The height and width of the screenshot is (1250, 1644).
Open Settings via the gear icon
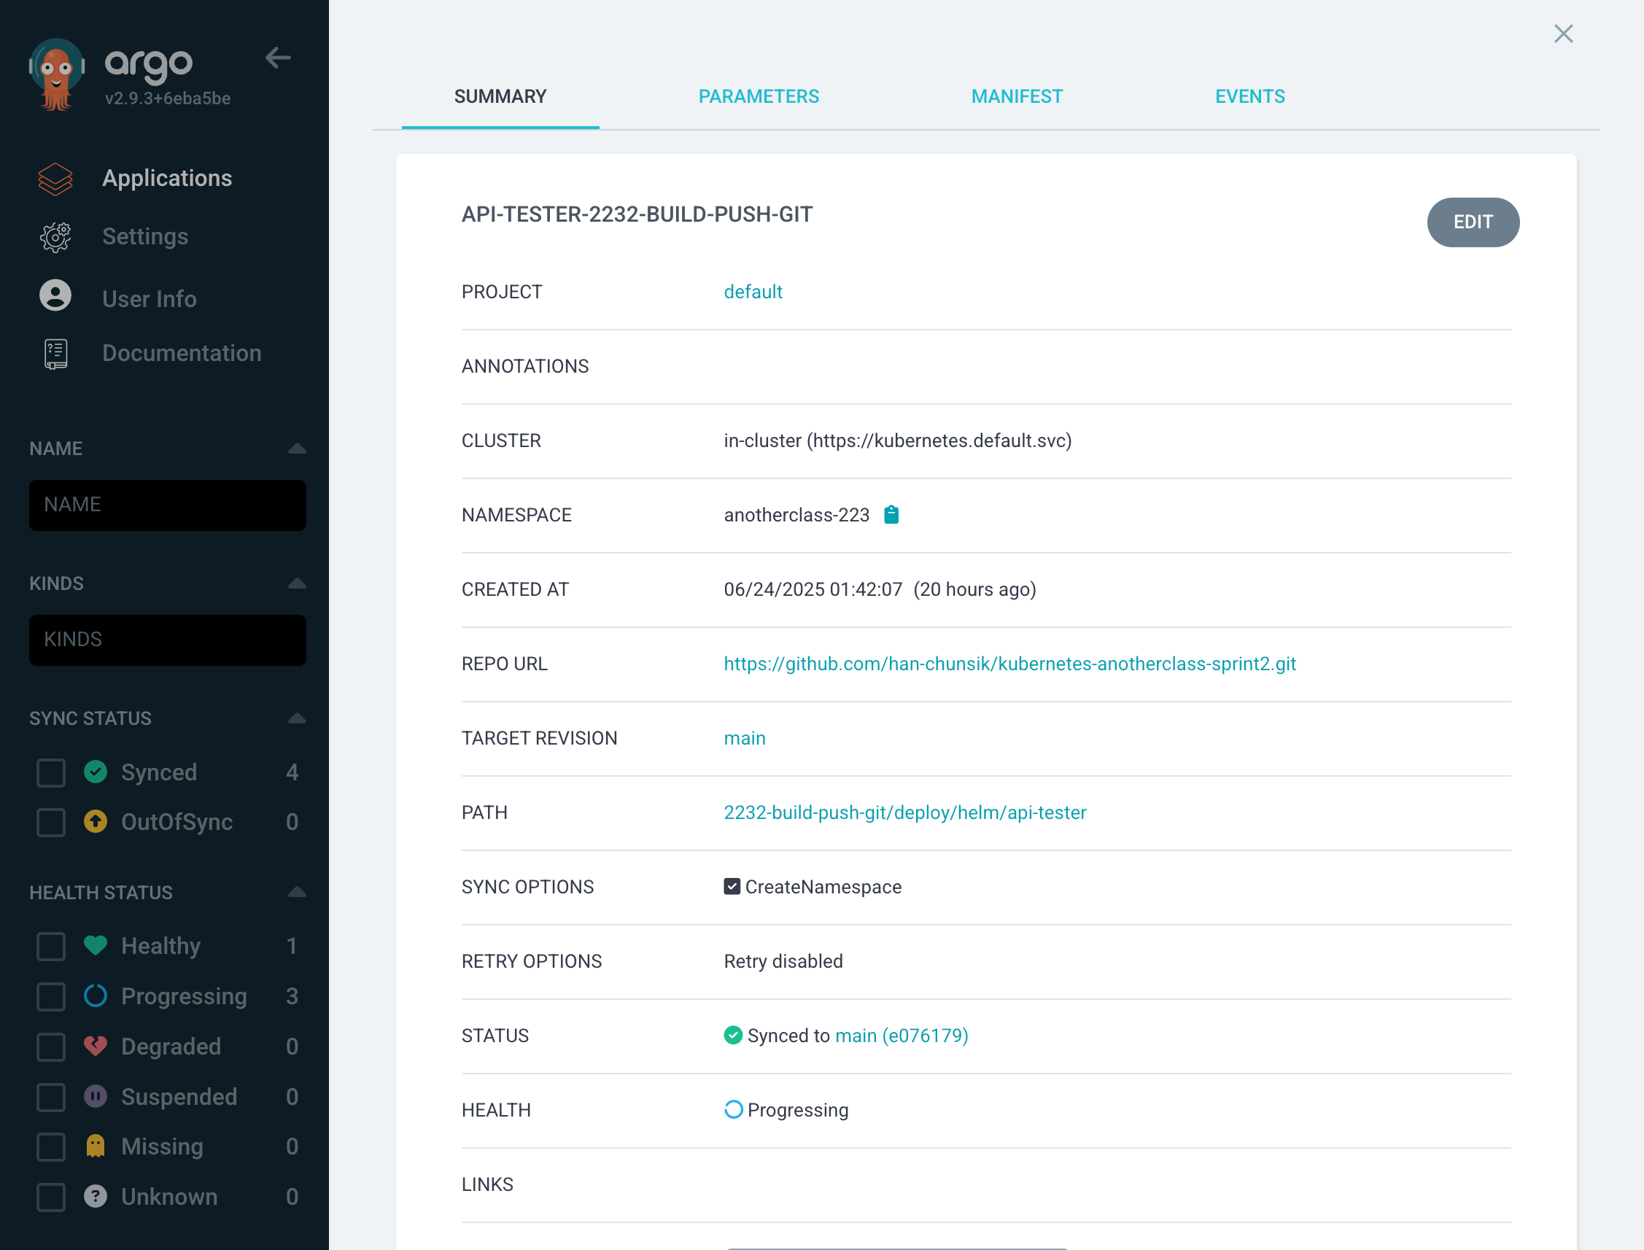tap(55, 236)
